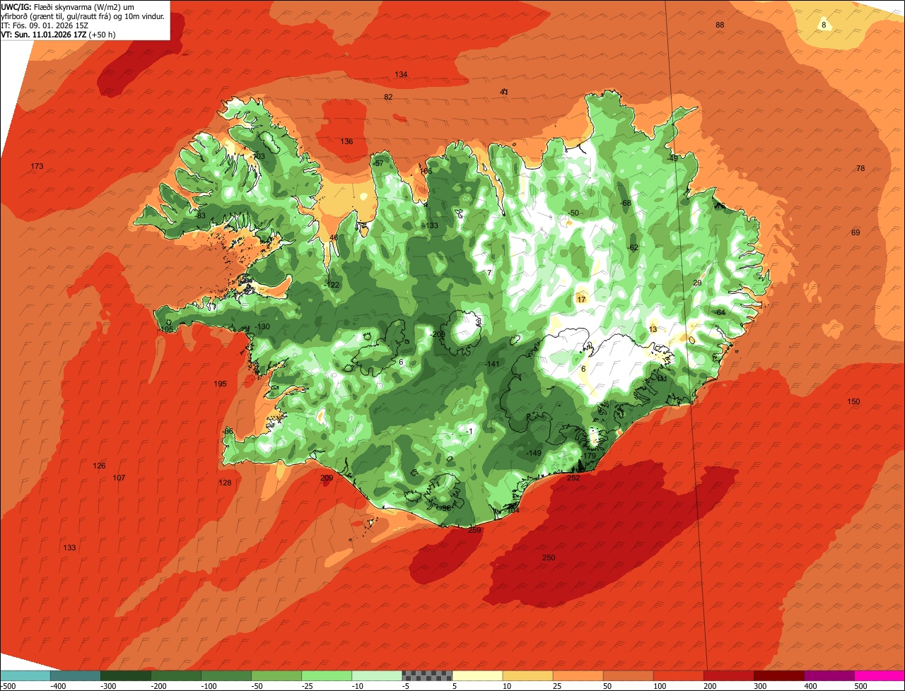
Task: Click the '-141' value in central Iceland
Action: (x=493, y=364)
